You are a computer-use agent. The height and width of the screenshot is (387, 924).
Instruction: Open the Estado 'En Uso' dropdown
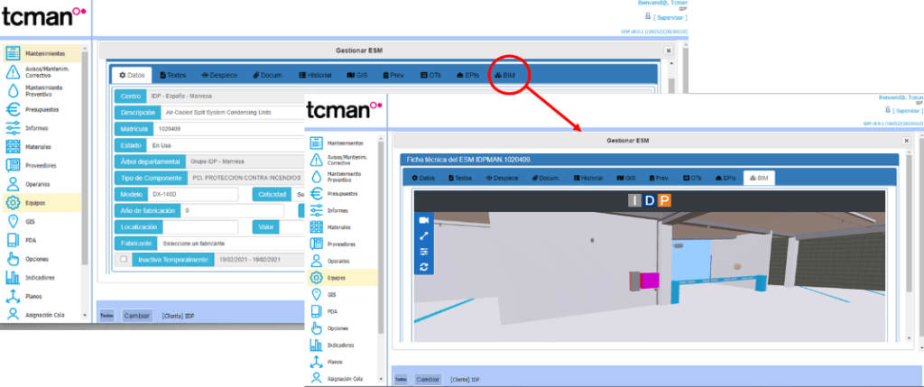pyautogui.click(x=226, y=144)
